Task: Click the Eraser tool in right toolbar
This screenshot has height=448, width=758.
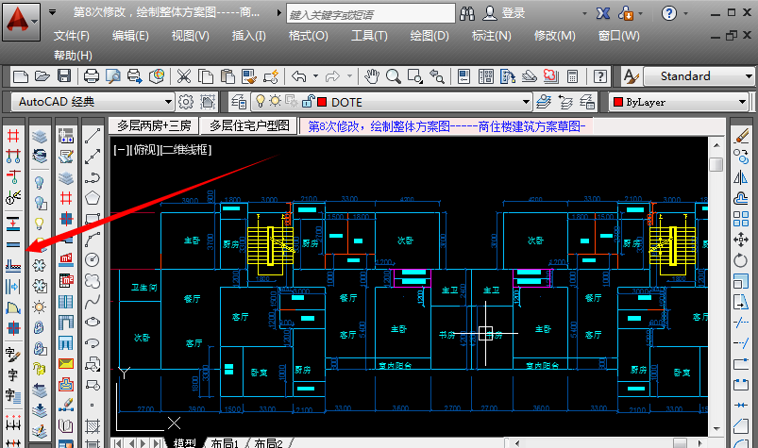Action: (x=741, y=136)
